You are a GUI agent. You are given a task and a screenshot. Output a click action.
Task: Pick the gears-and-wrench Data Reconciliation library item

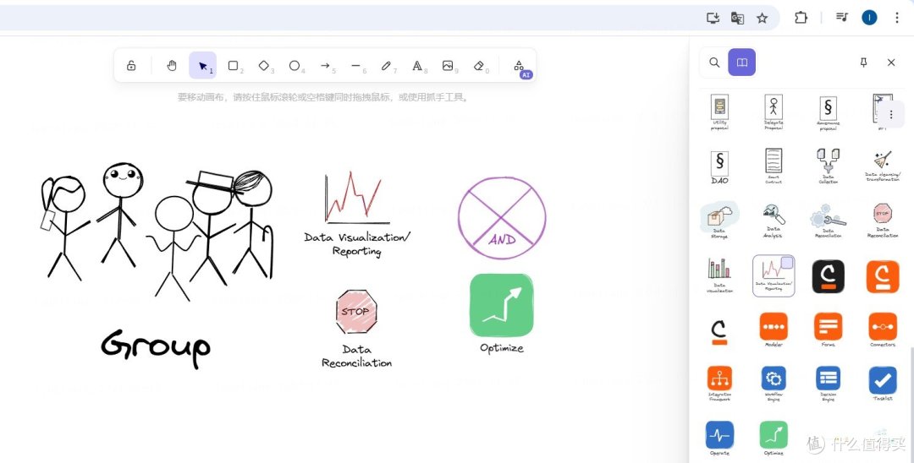(829, 220)
